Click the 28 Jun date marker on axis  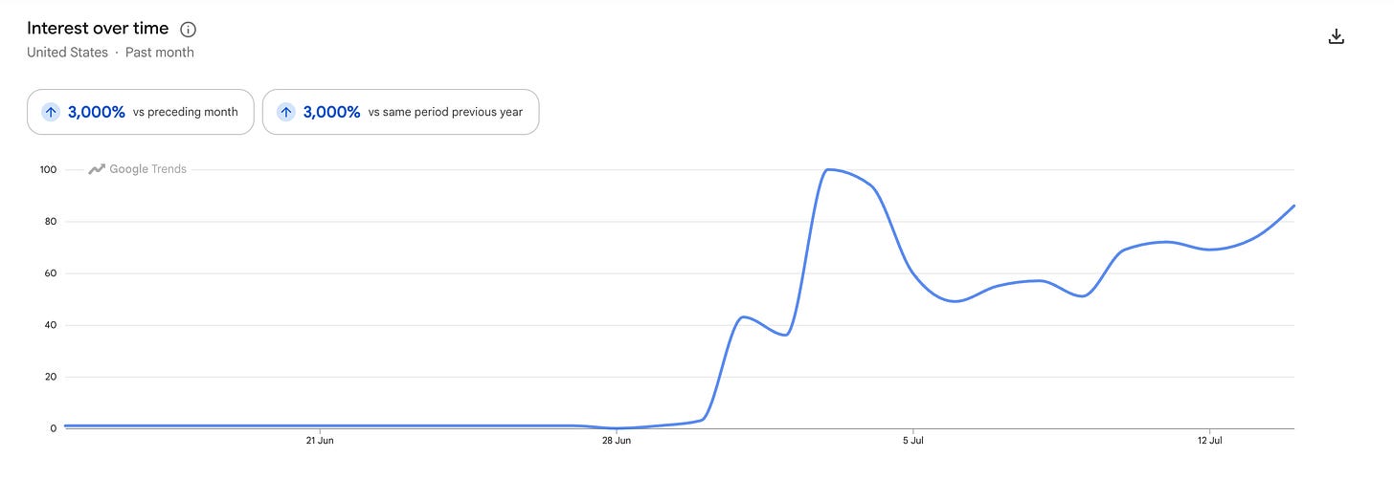click(x=617, y=442)
